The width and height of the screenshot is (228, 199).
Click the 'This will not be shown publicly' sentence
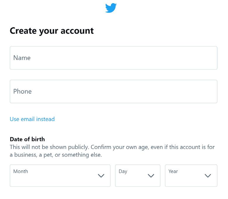pos(49,147)
